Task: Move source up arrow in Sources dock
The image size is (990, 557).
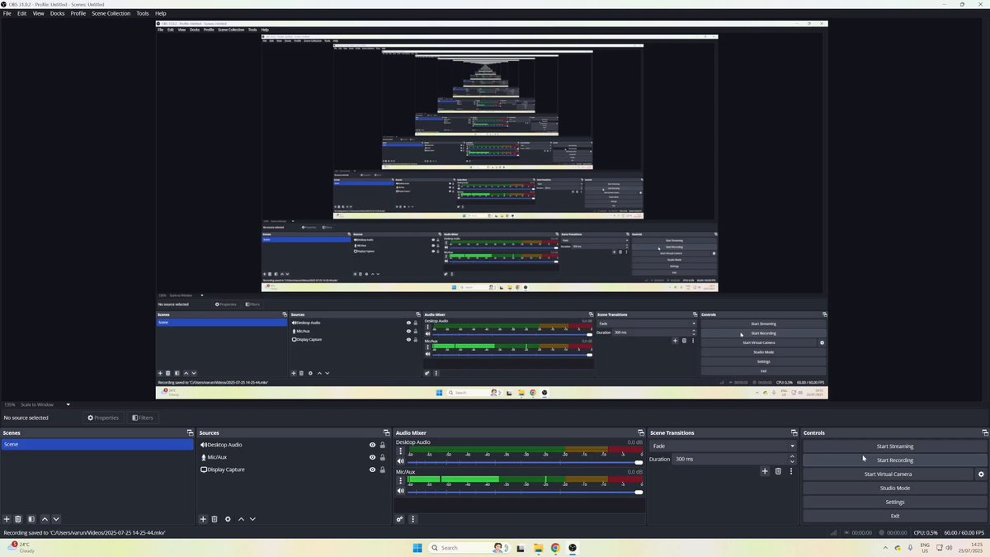Action: click(241, 519)
